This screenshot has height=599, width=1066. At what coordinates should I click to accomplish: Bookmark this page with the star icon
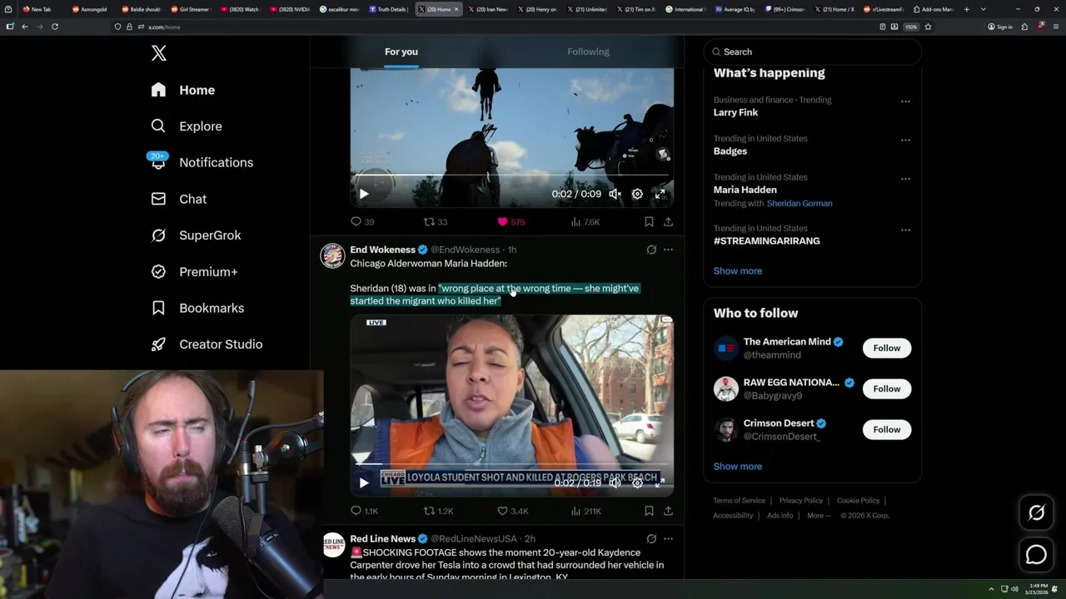928,27
